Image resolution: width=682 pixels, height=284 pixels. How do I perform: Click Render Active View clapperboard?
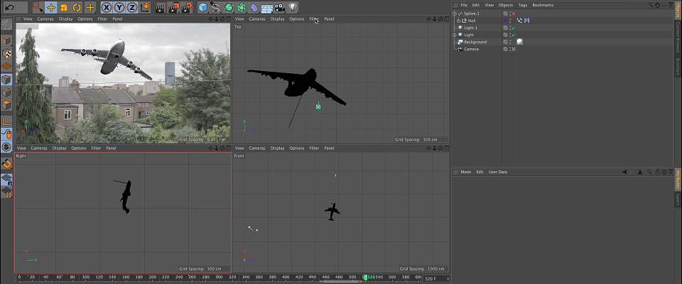pos(161,7)
